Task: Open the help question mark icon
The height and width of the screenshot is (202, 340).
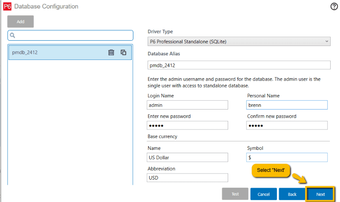Action: tap(334, 6)
